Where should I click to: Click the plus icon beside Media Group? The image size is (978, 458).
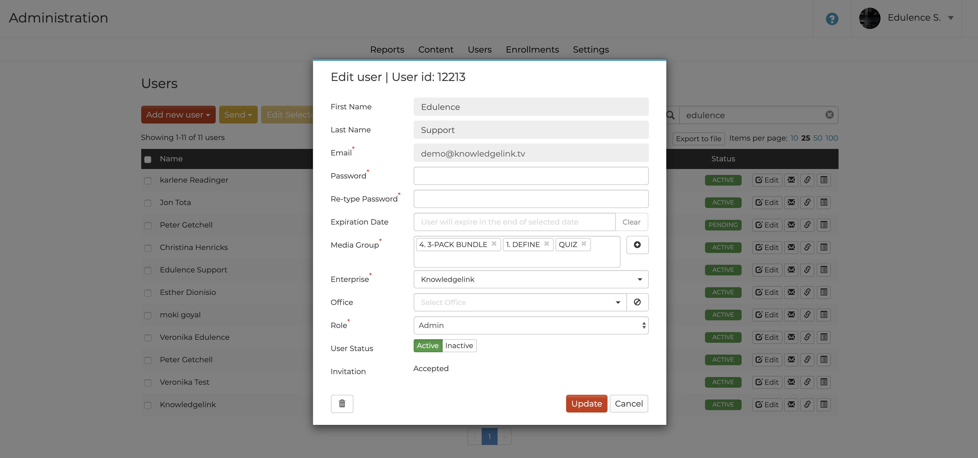point(637,245)
